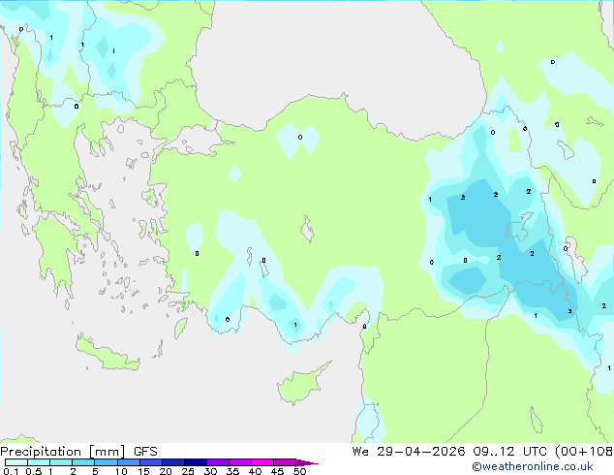The width and height of the screenshot is (614, 475).
Task: Click the 45–50 mm legend swatch
Action: coord(285,462)
